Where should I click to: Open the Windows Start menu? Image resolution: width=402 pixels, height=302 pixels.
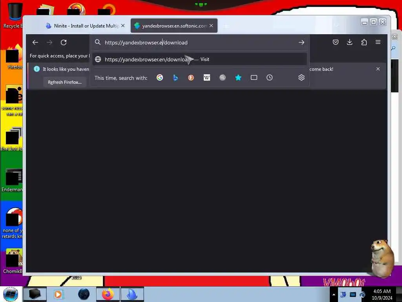[x=10, y=294]
